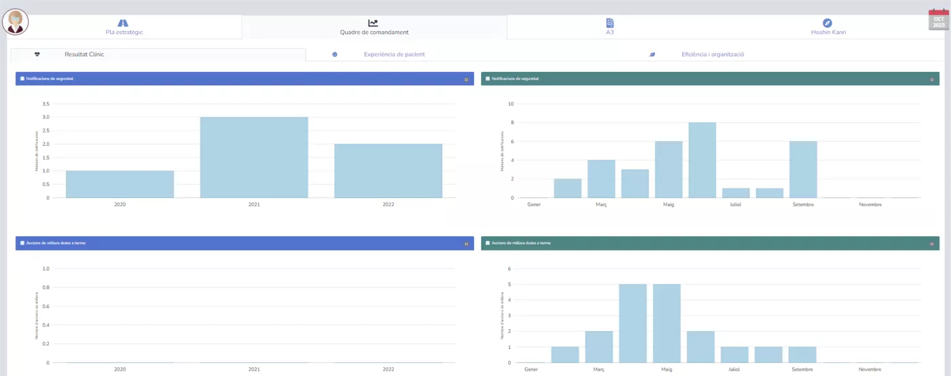This screenshot has height=376, width=951.
Task: Expand the green Notificacions de seguretat monthly panel
Action: pos(931,79)
